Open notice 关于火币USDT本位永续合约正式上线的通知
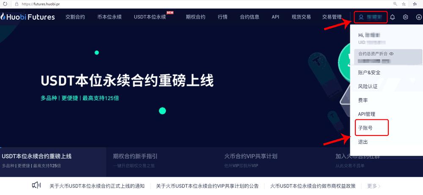 pos(97,186)
